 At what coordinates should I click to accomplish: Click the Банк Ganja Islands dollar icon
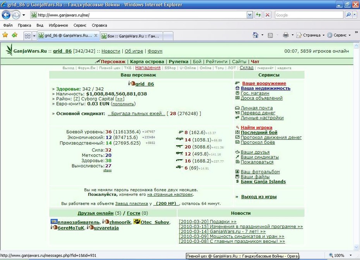237,182
